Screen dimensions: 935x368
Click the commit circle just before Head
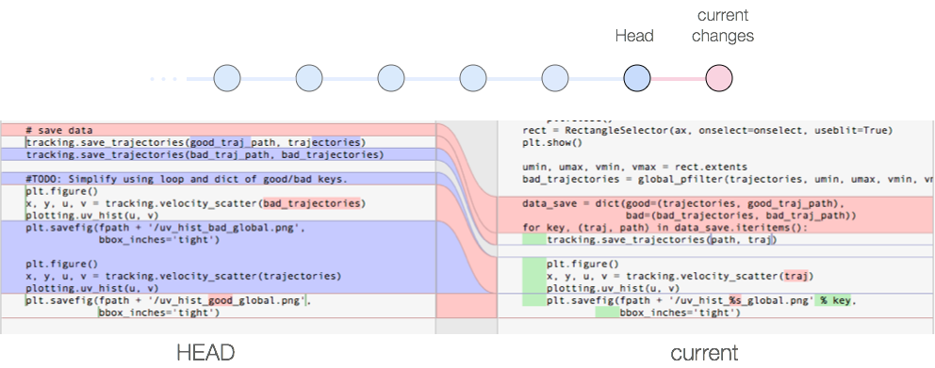pyautogui.click(x=555, y=78)
